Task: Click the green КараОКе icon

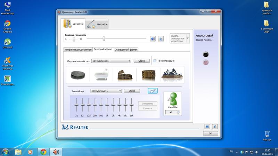Action: click(172, 99)
